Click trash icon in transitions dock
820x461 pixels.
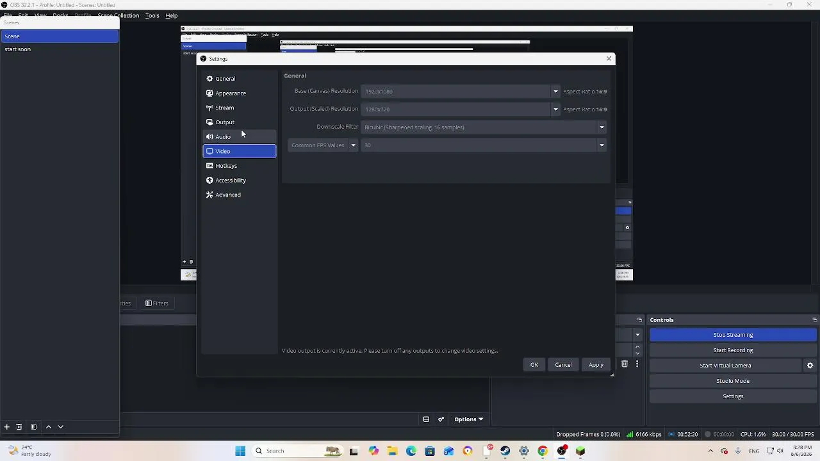click(625, 364)
